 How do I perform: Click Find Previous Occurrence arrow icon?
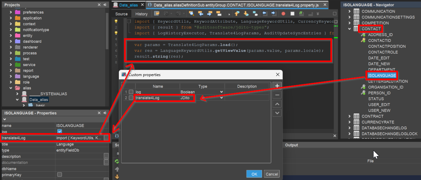pyautogui.click(x=201, y=14)
